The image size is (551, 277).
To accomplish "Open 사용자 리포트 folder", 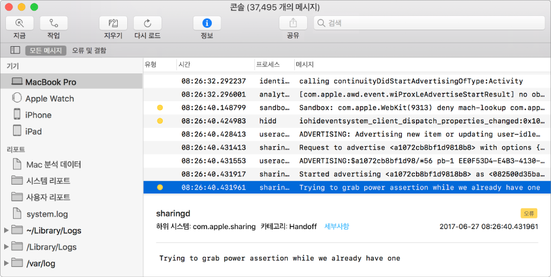I will (x=72, y=197).
